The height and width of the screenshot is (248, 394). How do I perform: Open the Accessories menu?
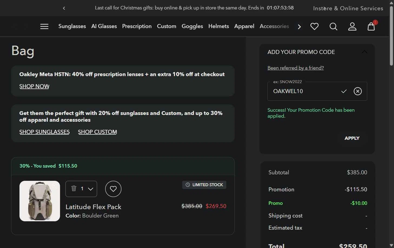pyautogui.click(x=274, y=26)
